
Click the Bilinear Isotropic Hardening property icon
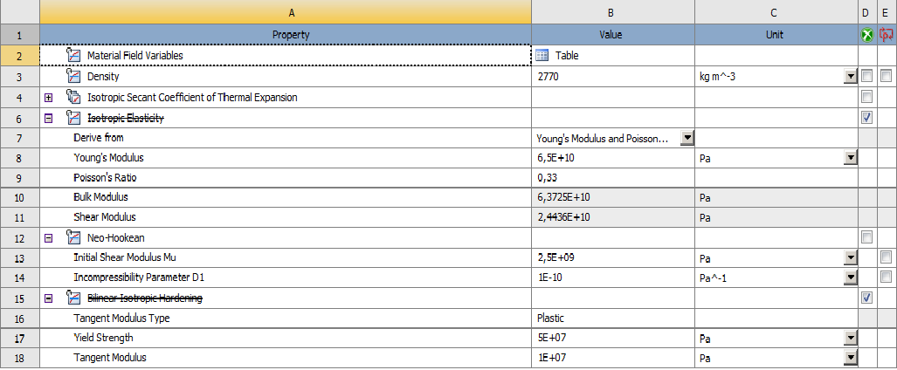[x=73, y=298]
